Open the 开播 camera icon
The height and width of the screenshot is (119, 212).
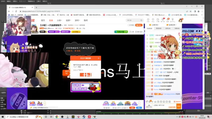[158, 20]
